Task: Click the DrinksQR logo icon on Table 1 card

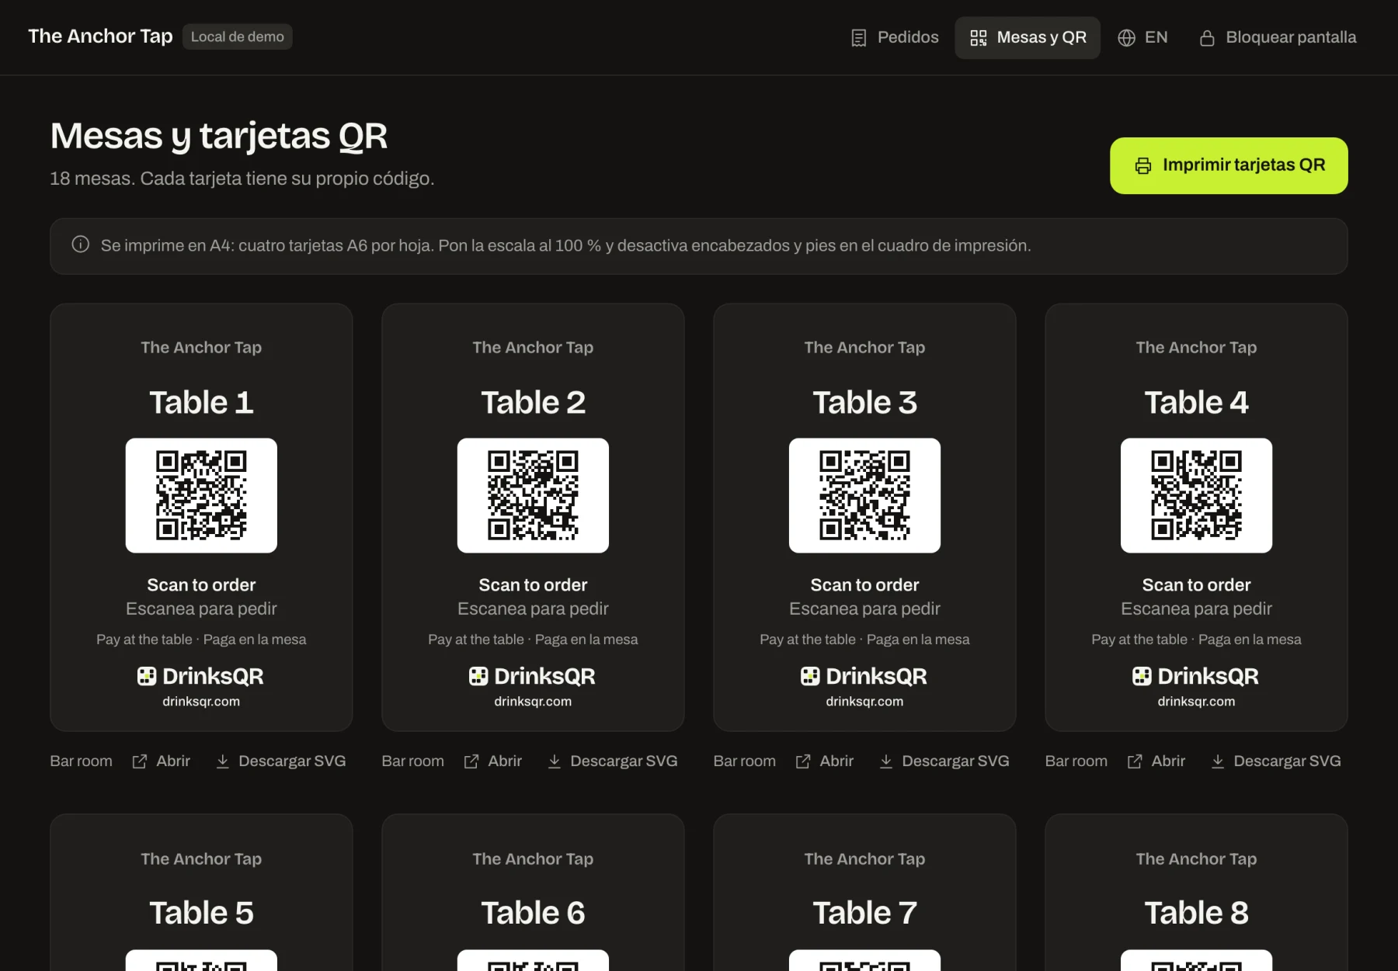Action: (x=147, y=676)
